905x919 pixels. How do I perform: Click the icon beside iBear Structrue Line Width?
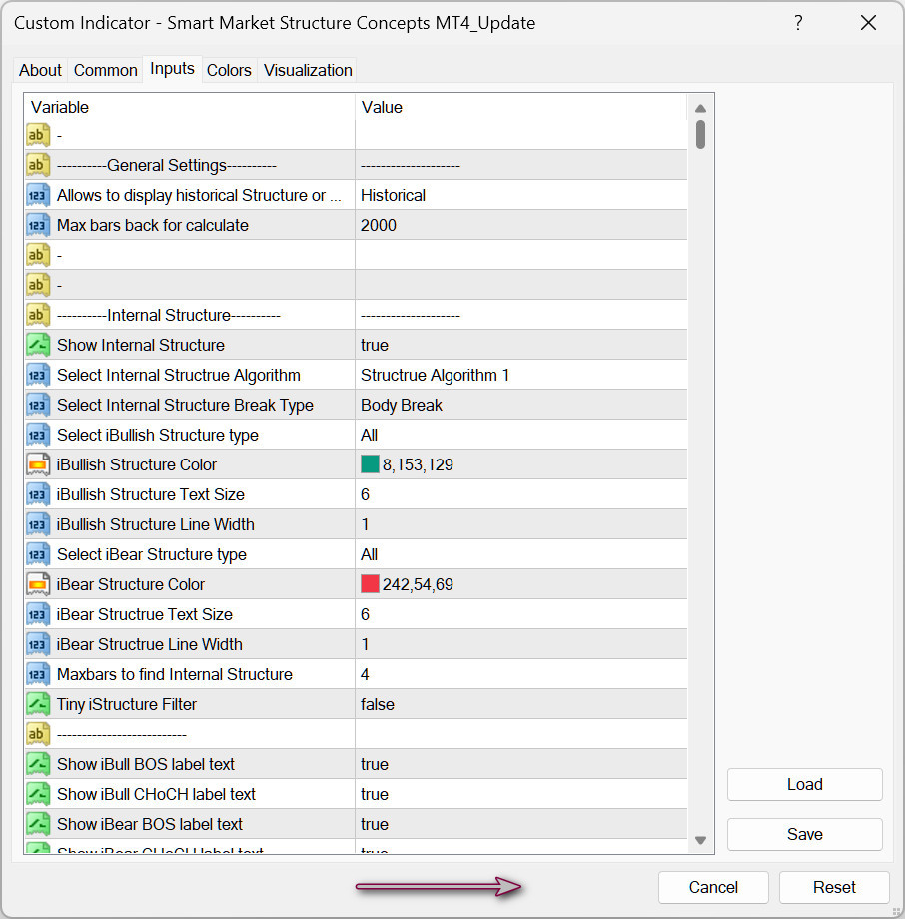pyautogui.click(x=38, y=644)
